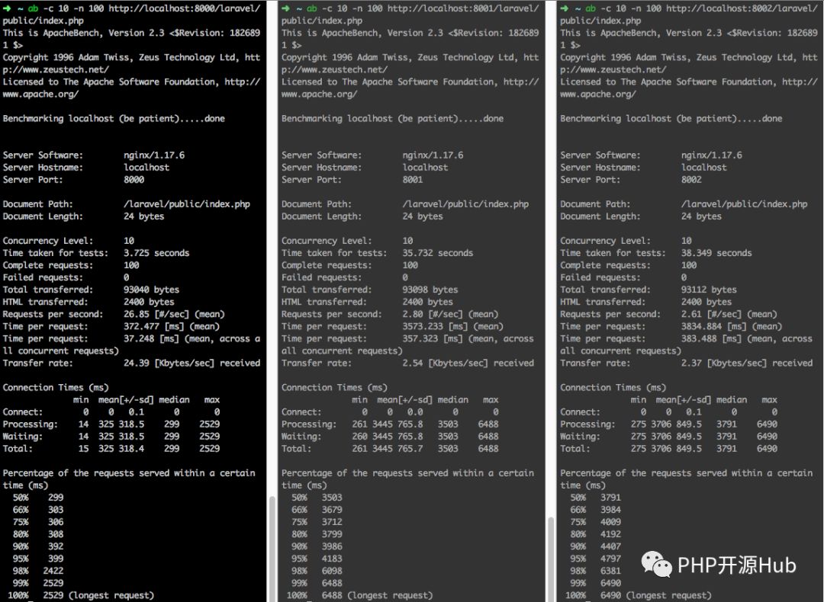Click the "24.39 [Kbytes/sec]" transfer rate
Screen dimensions: 824x602
tap(169, 363)
